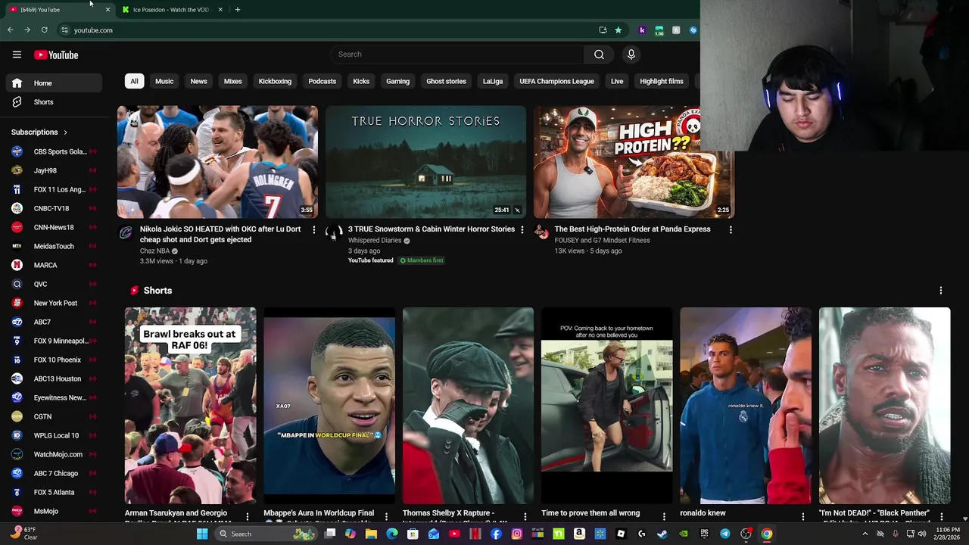Image resolution: width=969 pixels, height=545 pixels.
Task: Select the Kickboxing filter chip
Action: pyautogui.click(x=275, y=81)
